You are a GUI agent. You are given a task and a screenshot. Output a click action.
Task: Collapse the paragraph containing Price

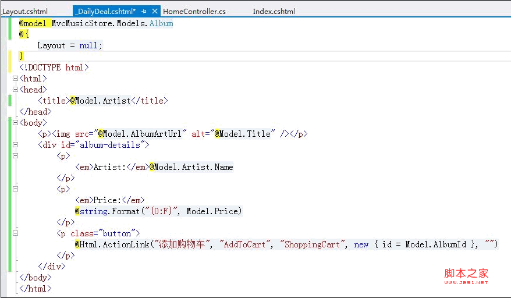pyautogui.click(x=16, y=189)
